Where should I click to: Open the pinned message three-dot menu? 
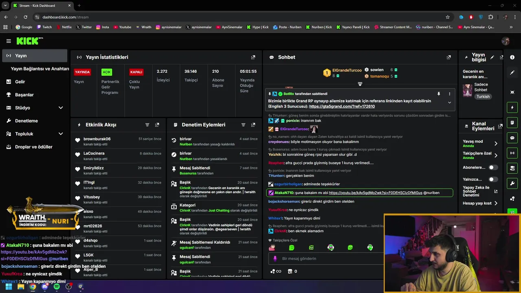coord(449,94)
